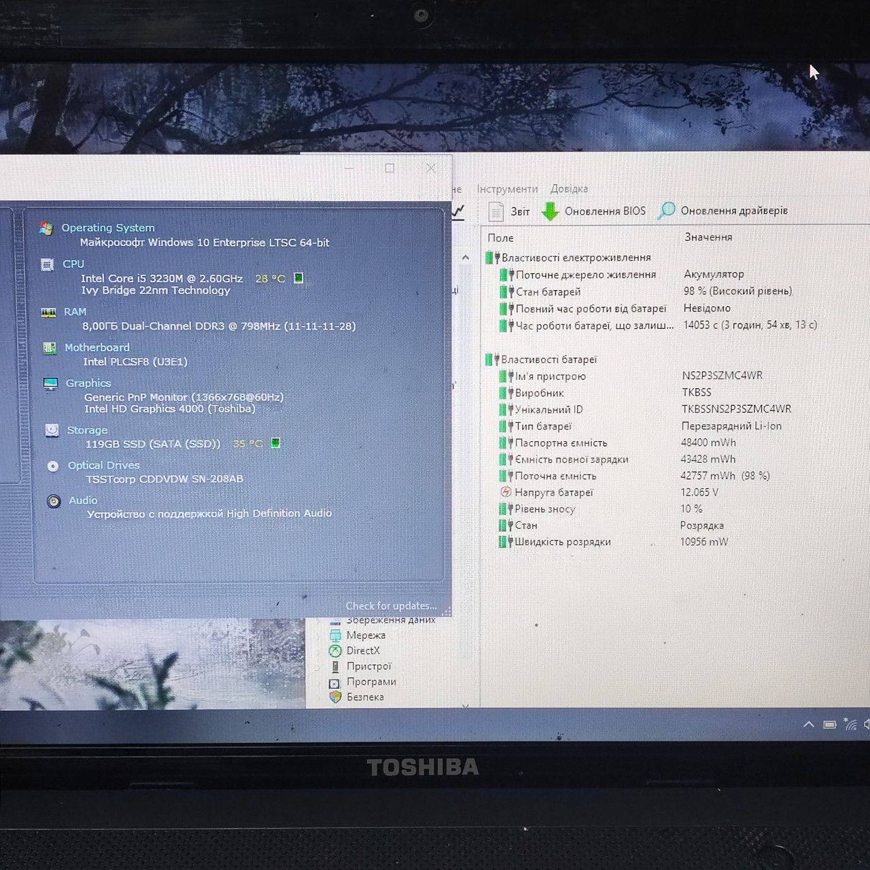Click the Graphics monitor icon in Speccy

(x=50, y=384)
